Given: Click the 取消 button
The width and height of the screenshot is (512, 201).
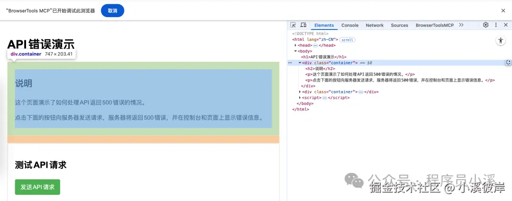Looking at the screenshot, I should pyautogui.click(x=113, y=11).
